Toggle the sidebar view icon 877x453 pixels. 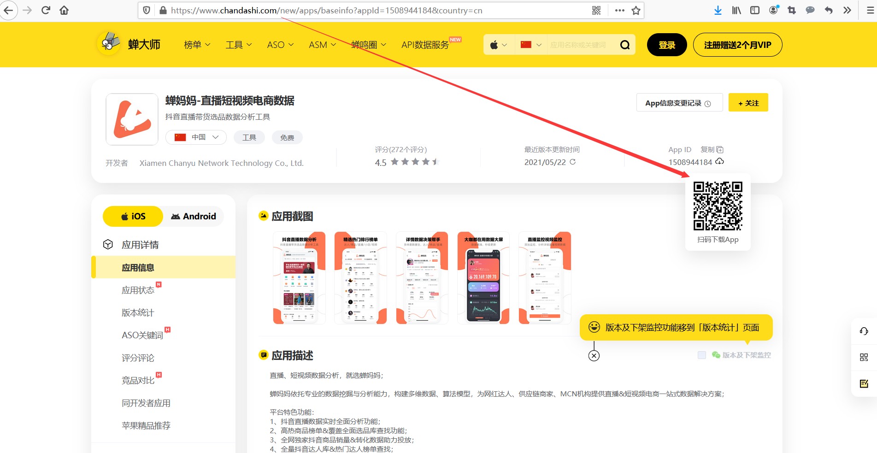coord(755,10)
